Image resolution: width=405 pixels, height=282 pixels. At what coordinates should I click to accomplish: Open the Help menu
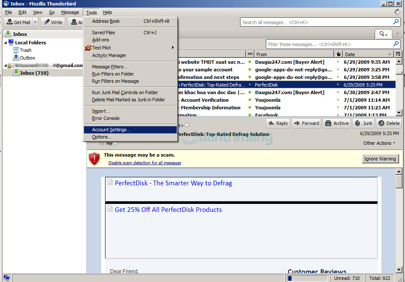[x=108, y=12]
